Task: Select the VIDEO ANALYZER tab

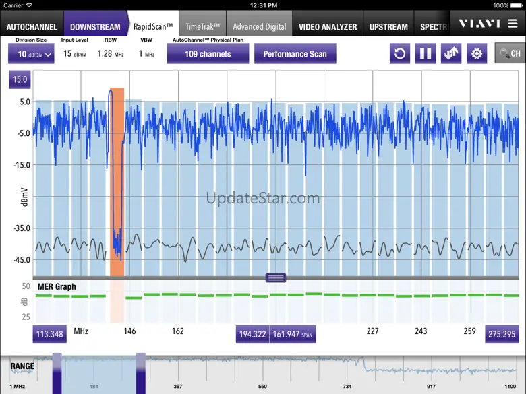Action: click(x=328, y=27)
